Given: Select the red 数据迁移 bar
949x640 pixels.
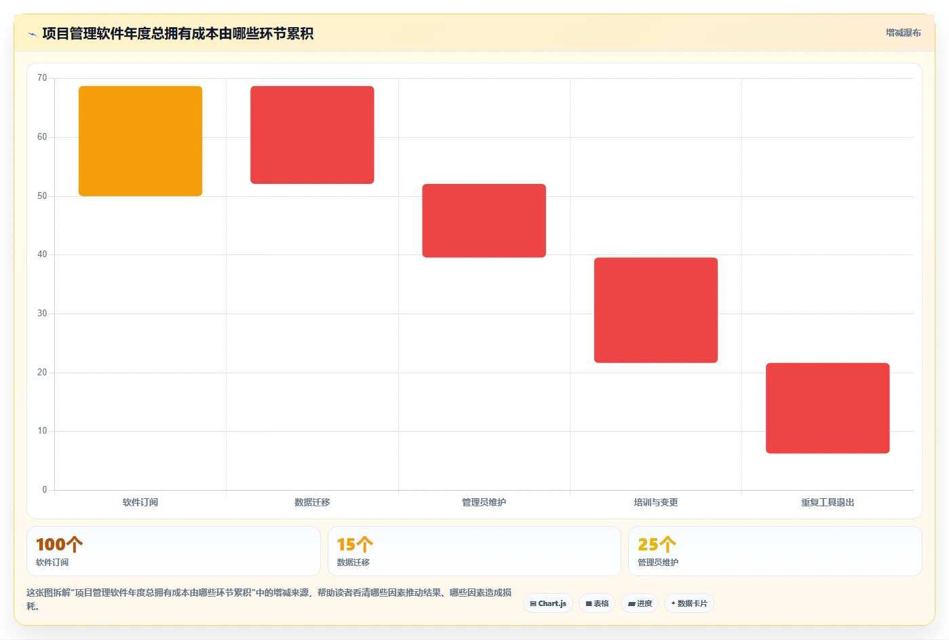Looking at the screenshot, I should coord(312,135).
